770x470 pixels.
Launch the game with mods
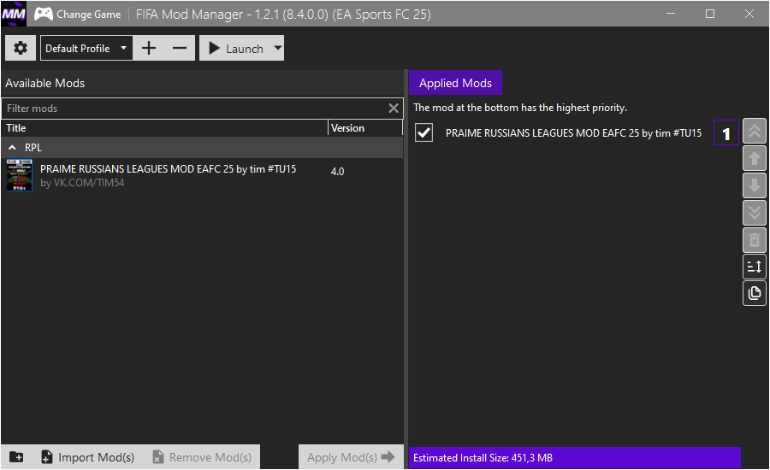point(236,48)
